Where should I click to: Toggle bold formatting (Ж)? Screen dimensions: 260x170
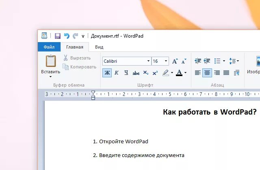pos(107,73)
